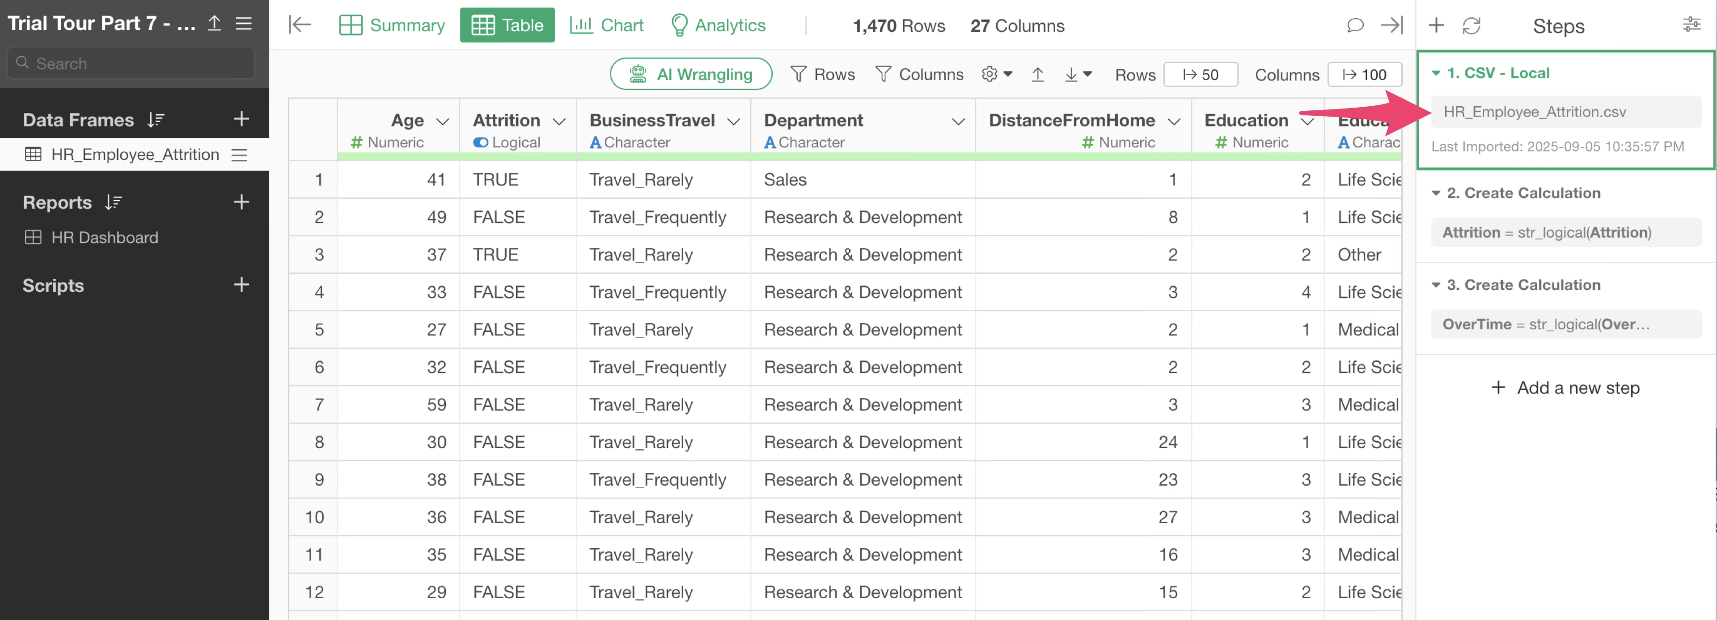Open the Department column dropdown menu
The height and width of the screenshot is (620, 1717).
[958, 121]
